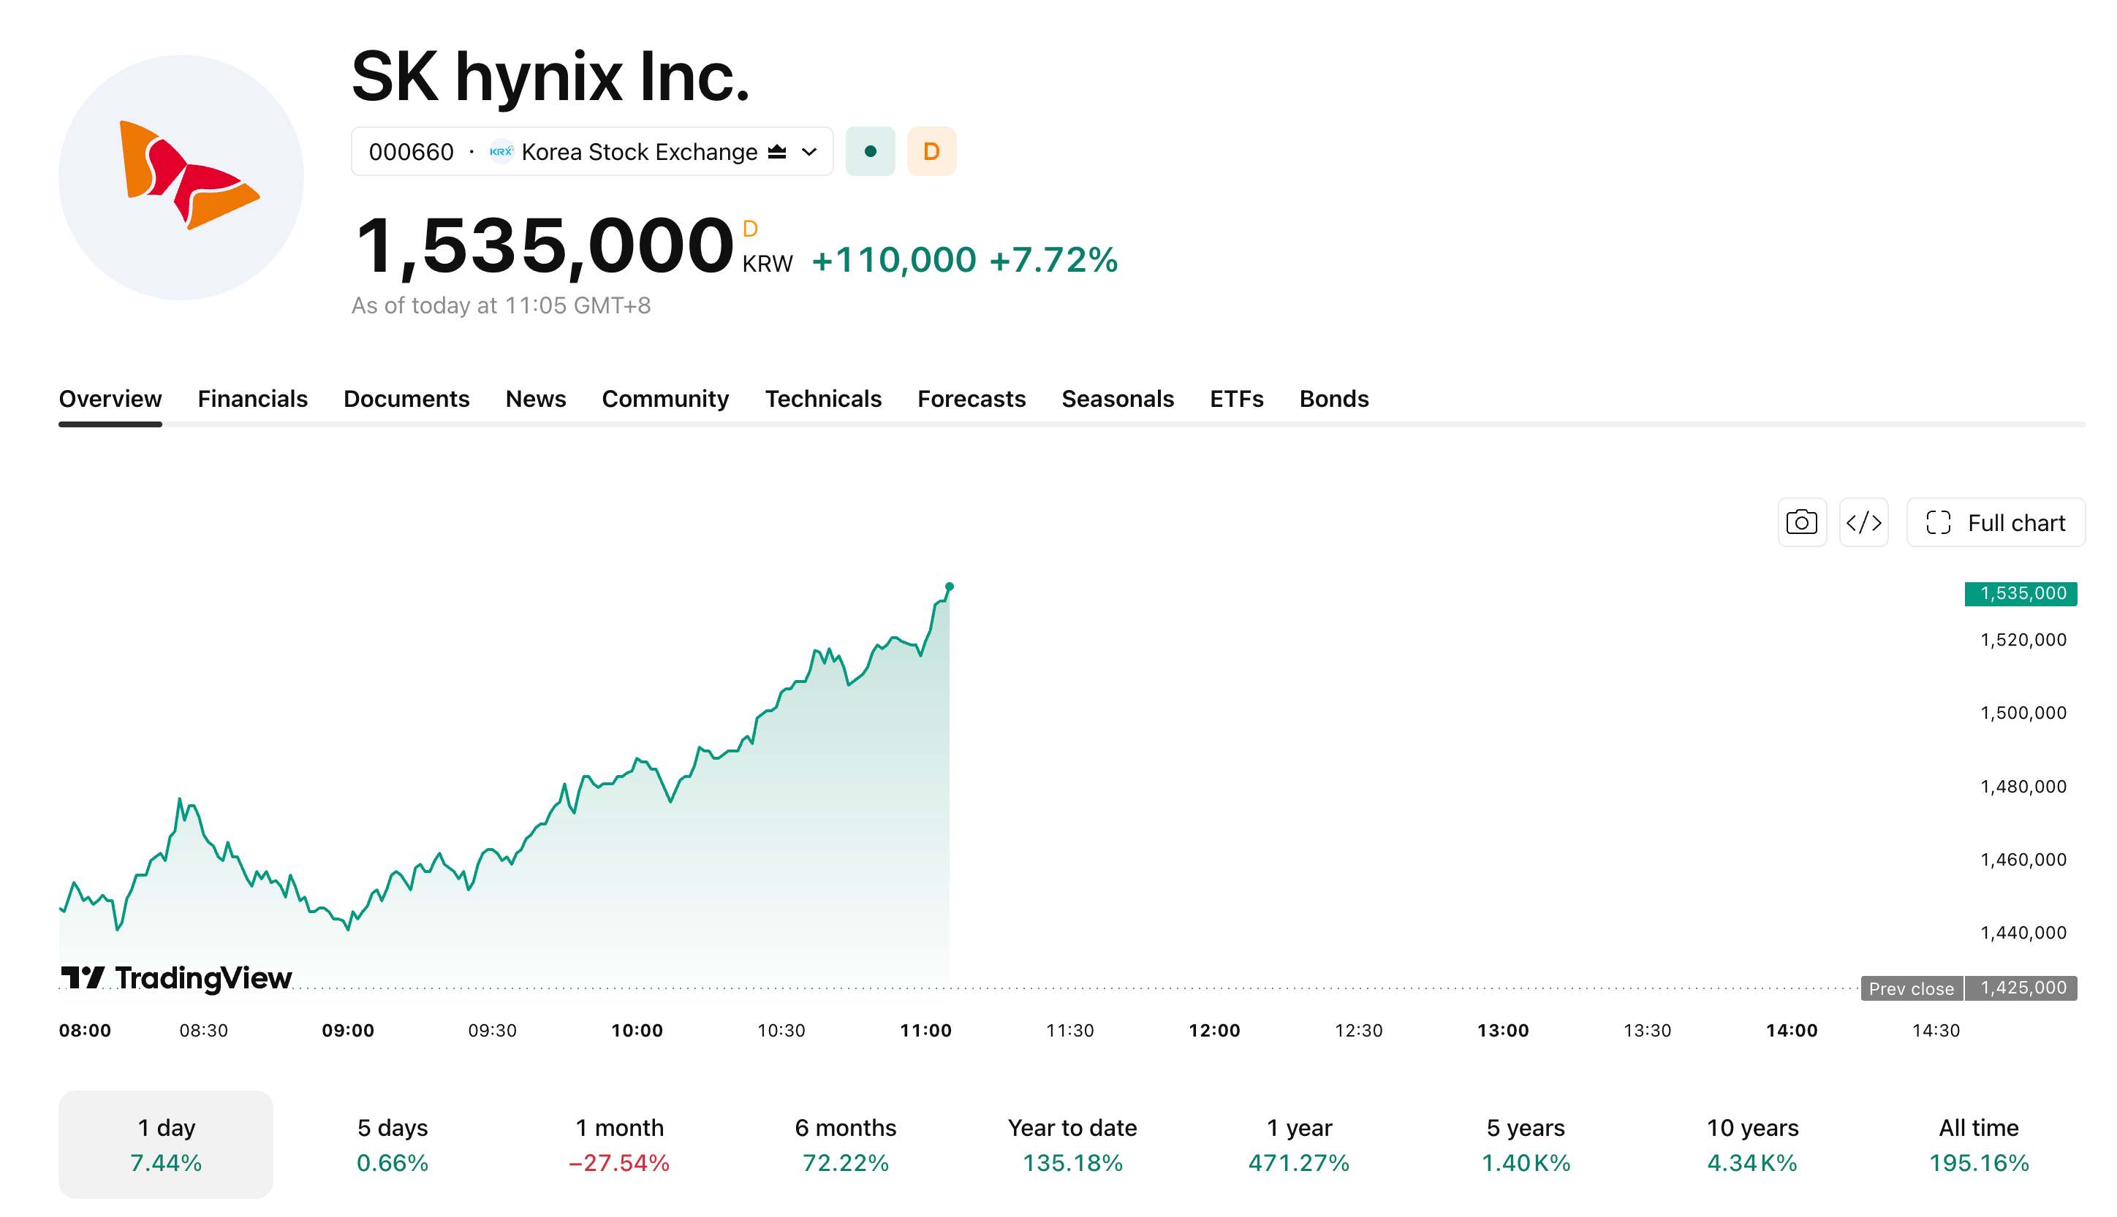Click the green market open status dot
This screenshot has width=2117, height=1217.
870,151
